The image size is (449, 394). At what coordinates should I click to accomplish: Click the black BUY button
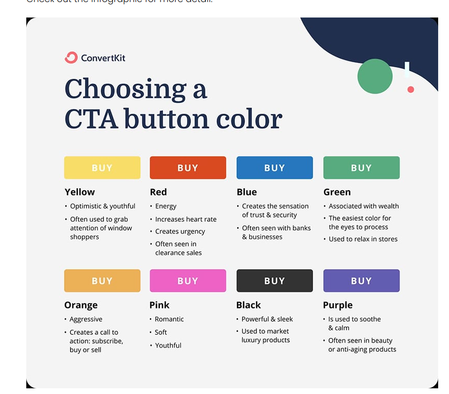tap(274, 281)
